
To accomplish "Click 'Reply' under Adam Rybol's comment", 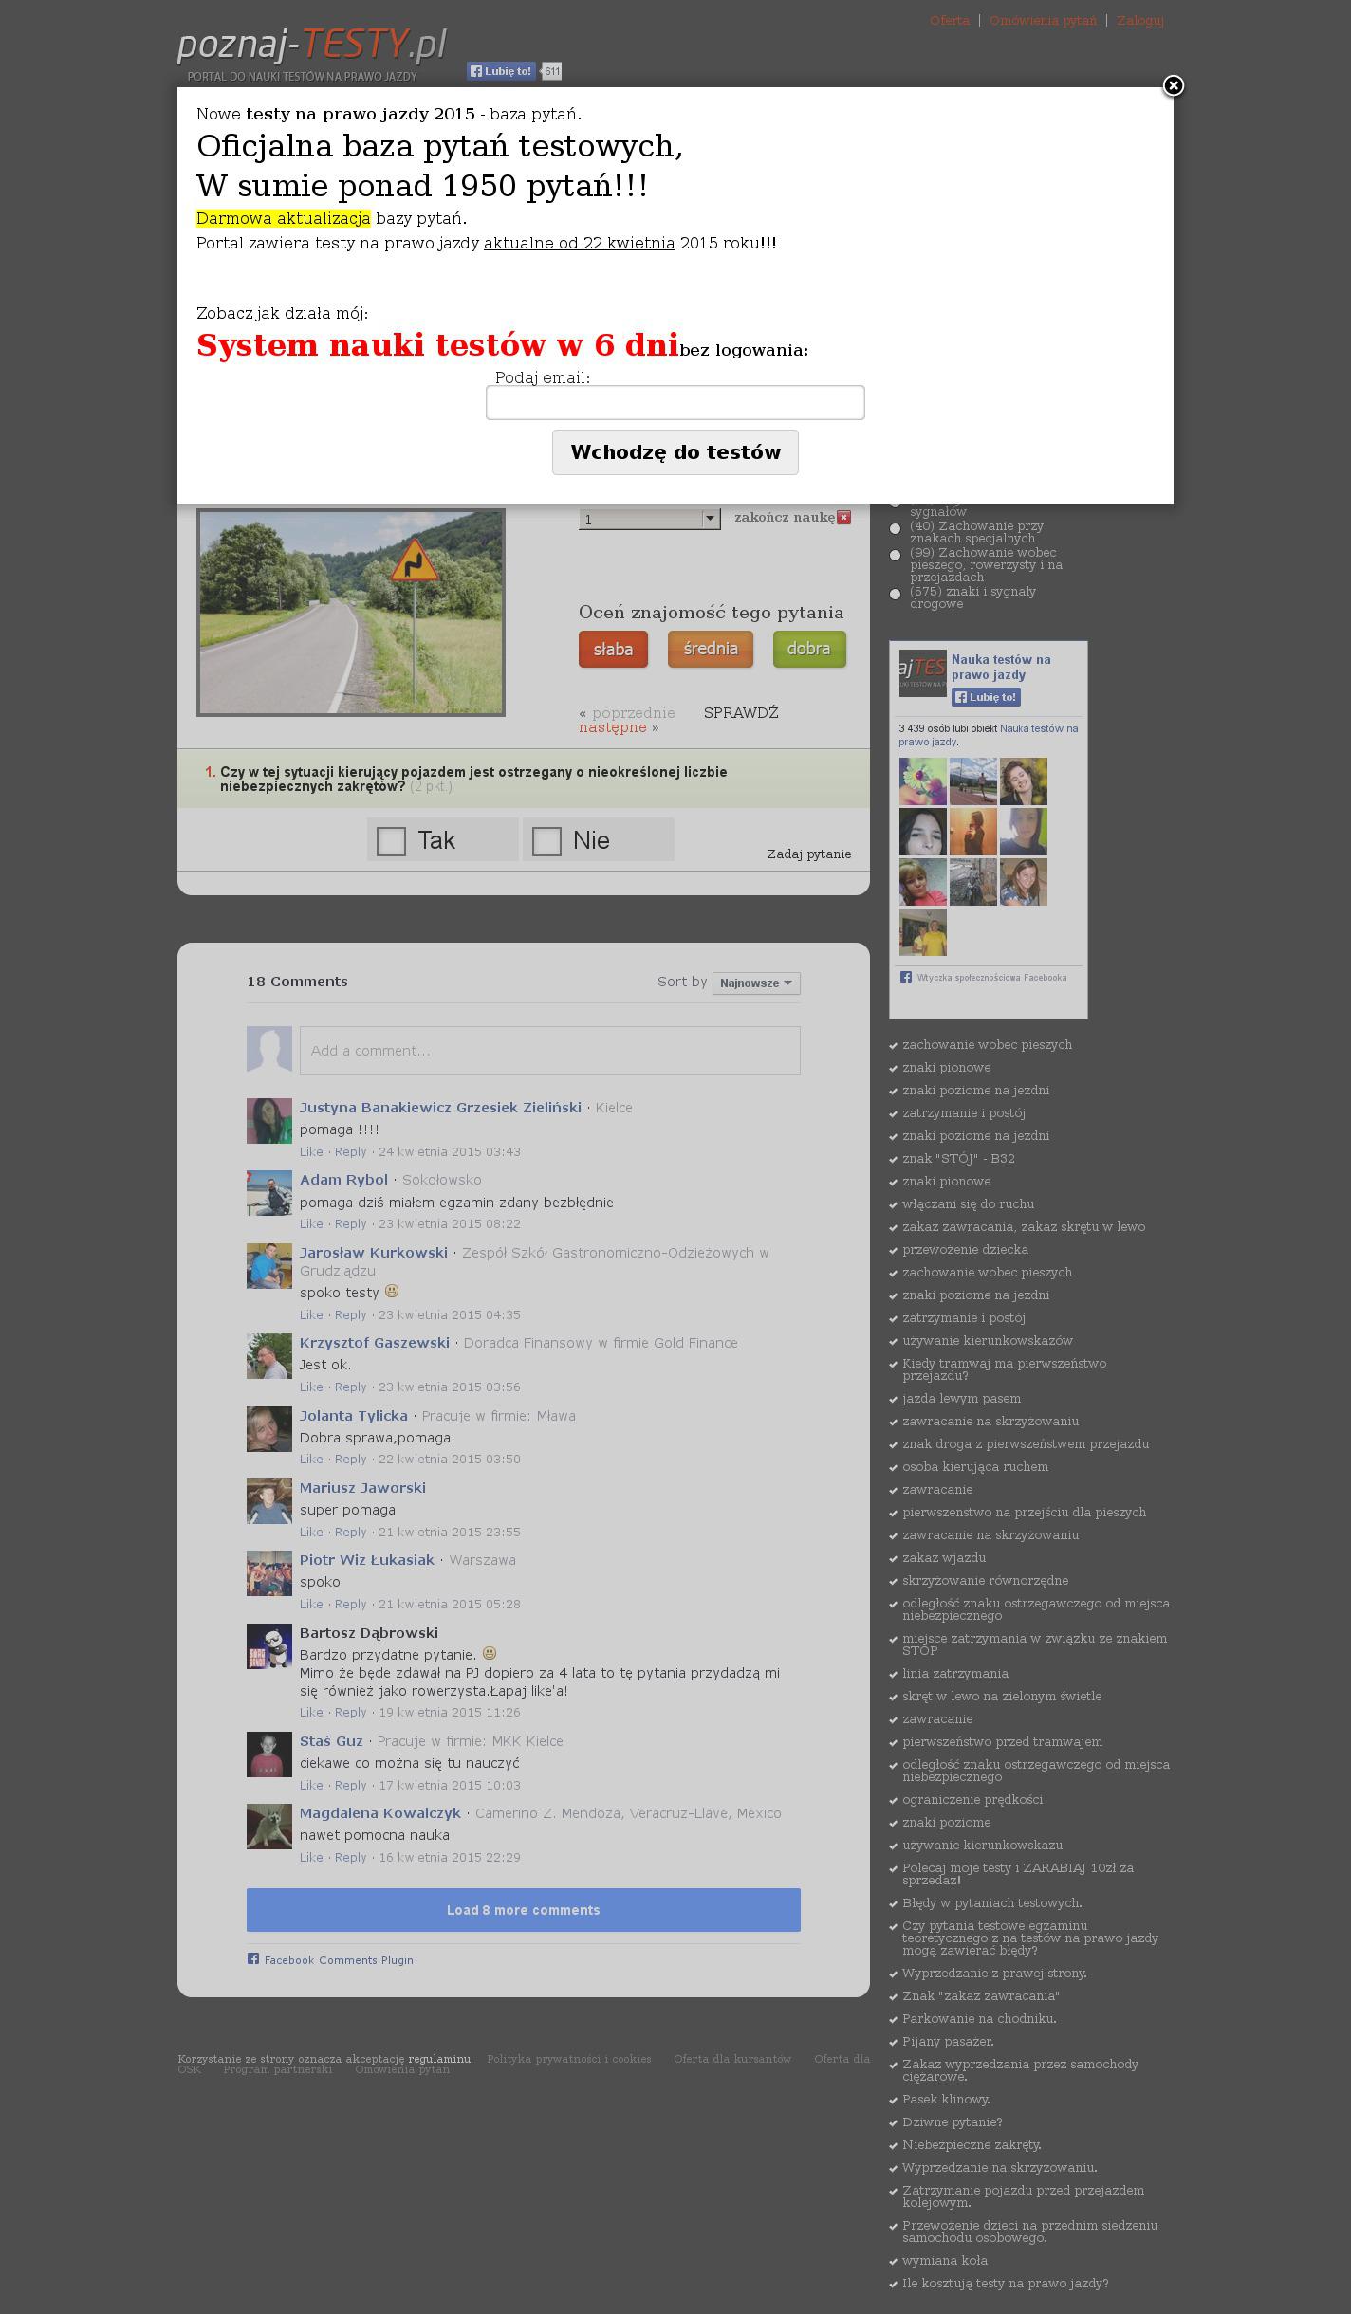I will pos(350,1224).
